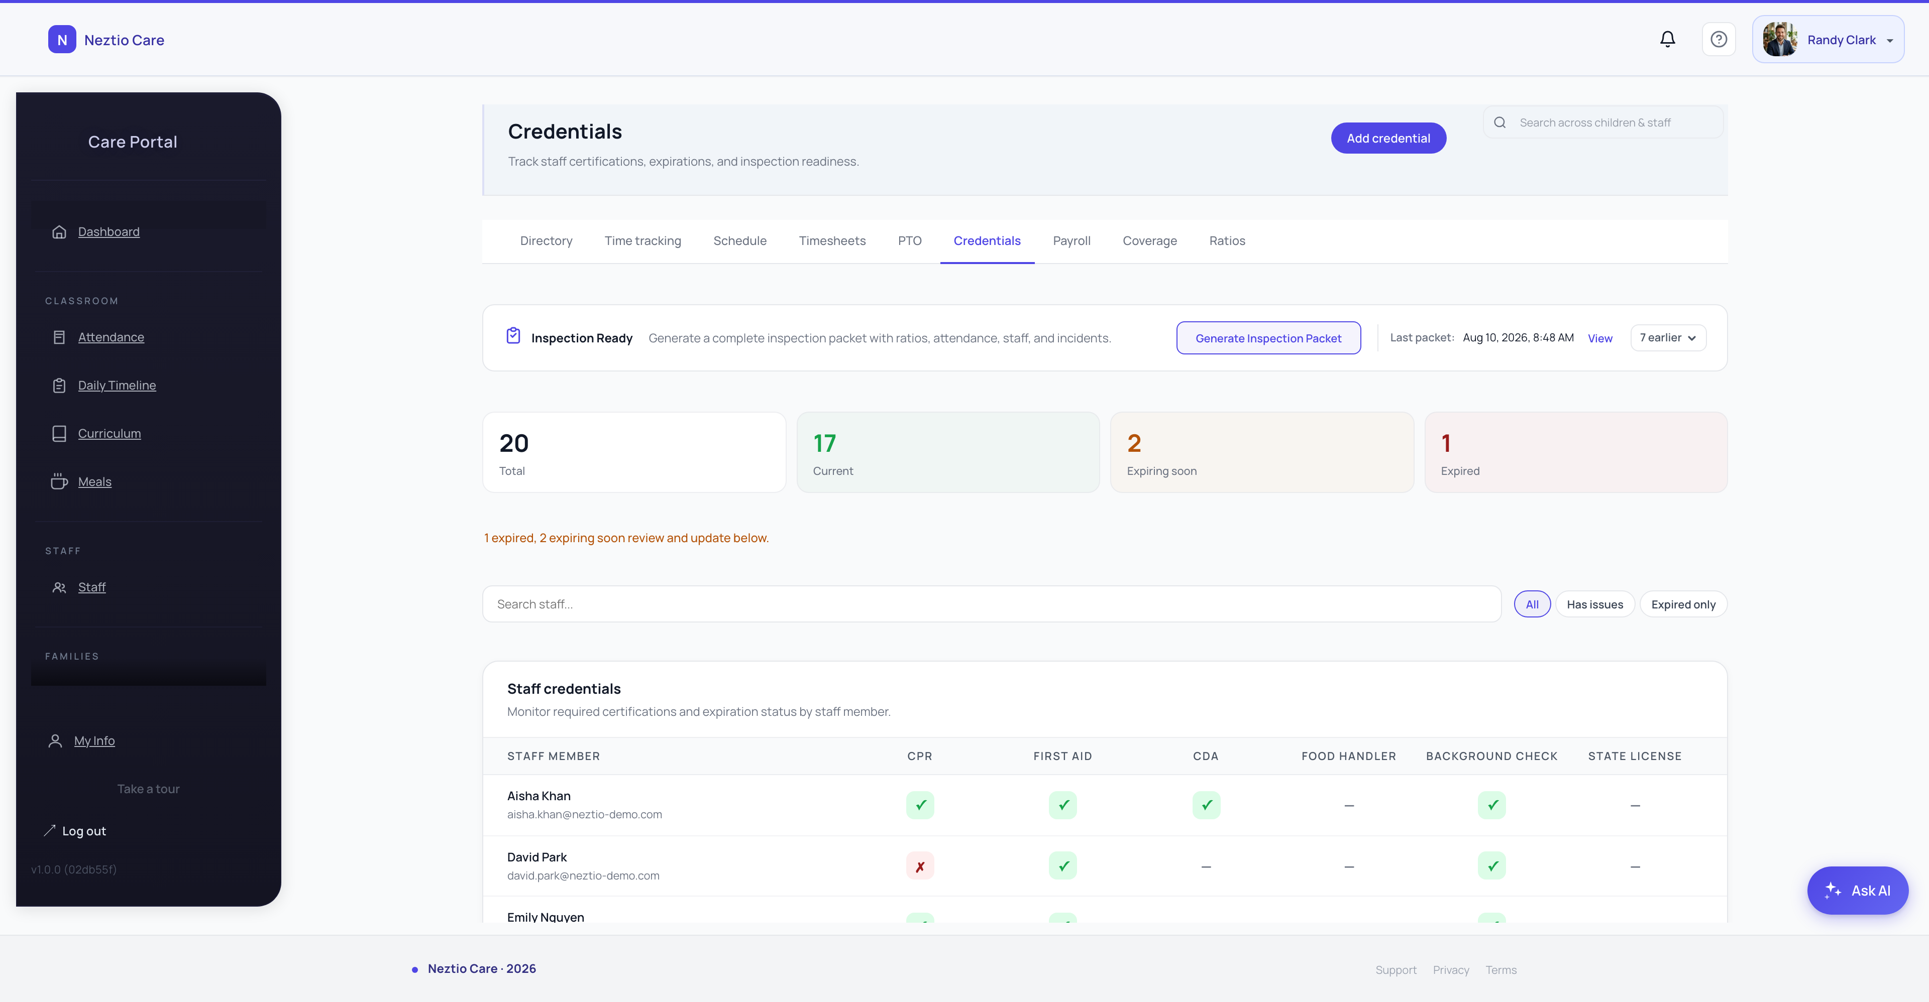Click the Take a tour link
This screenshot has width=1929, height=1002.
click(x=148, y=789)
